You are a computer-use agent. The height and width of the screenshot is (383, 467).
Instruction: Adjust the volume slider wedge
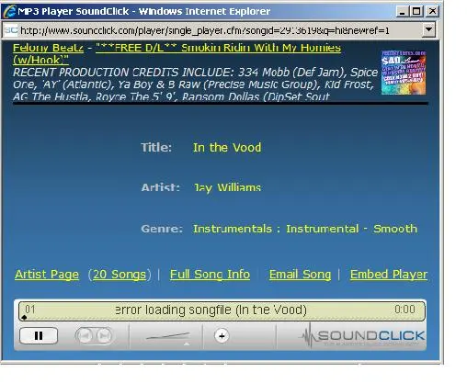(x=167, y=336)
